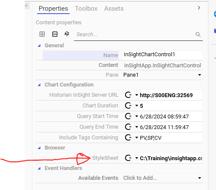Click the Name field InSightChartControl1
216x190 pixels.
[161, 55]
